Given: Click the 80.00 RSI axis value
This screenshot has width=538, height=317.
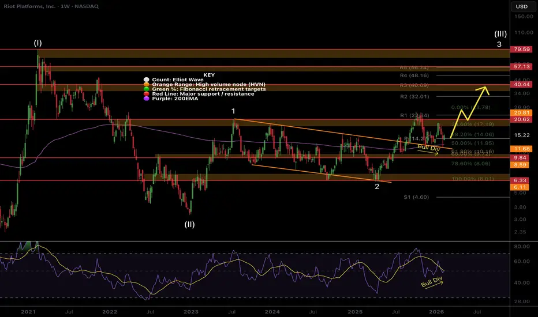Looking at the screenshot, I should coord(522,247).
